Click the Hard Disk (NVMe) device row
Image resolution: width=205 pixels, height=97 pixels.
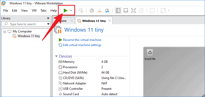pos(93,73)
